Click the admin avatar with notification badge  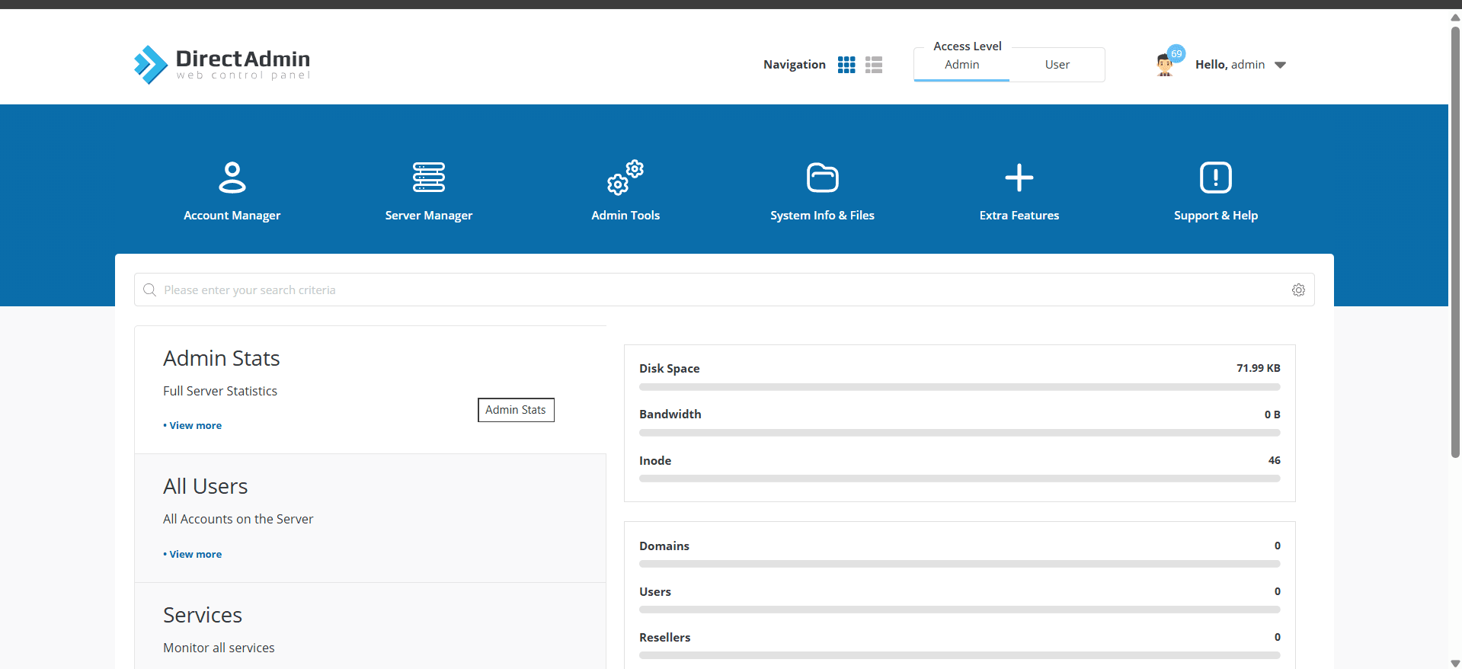1165,65
